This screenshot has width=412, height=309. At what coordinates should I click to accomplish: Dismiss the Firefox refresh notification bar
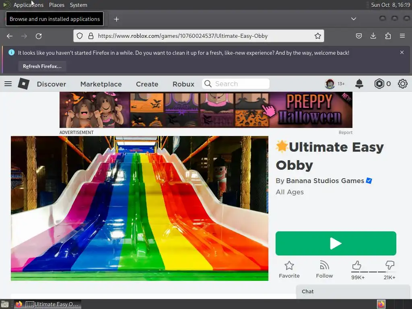coord(402,52)
